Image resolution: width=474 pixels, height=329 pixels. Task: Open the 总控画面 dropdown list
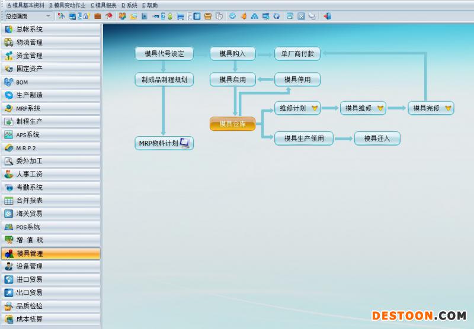pos(49,16)
